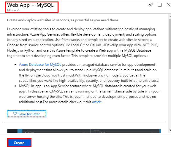The width and height of the screenshot is (171, 150).
Task: Click the preview screenshot thumbnail
Action: click(84, 131)
